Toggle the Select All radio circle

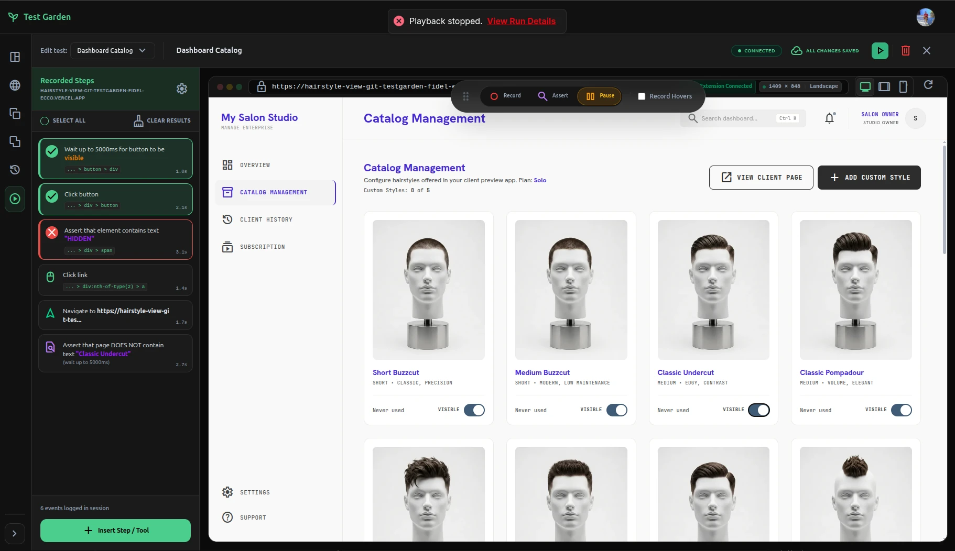(45, 120)
